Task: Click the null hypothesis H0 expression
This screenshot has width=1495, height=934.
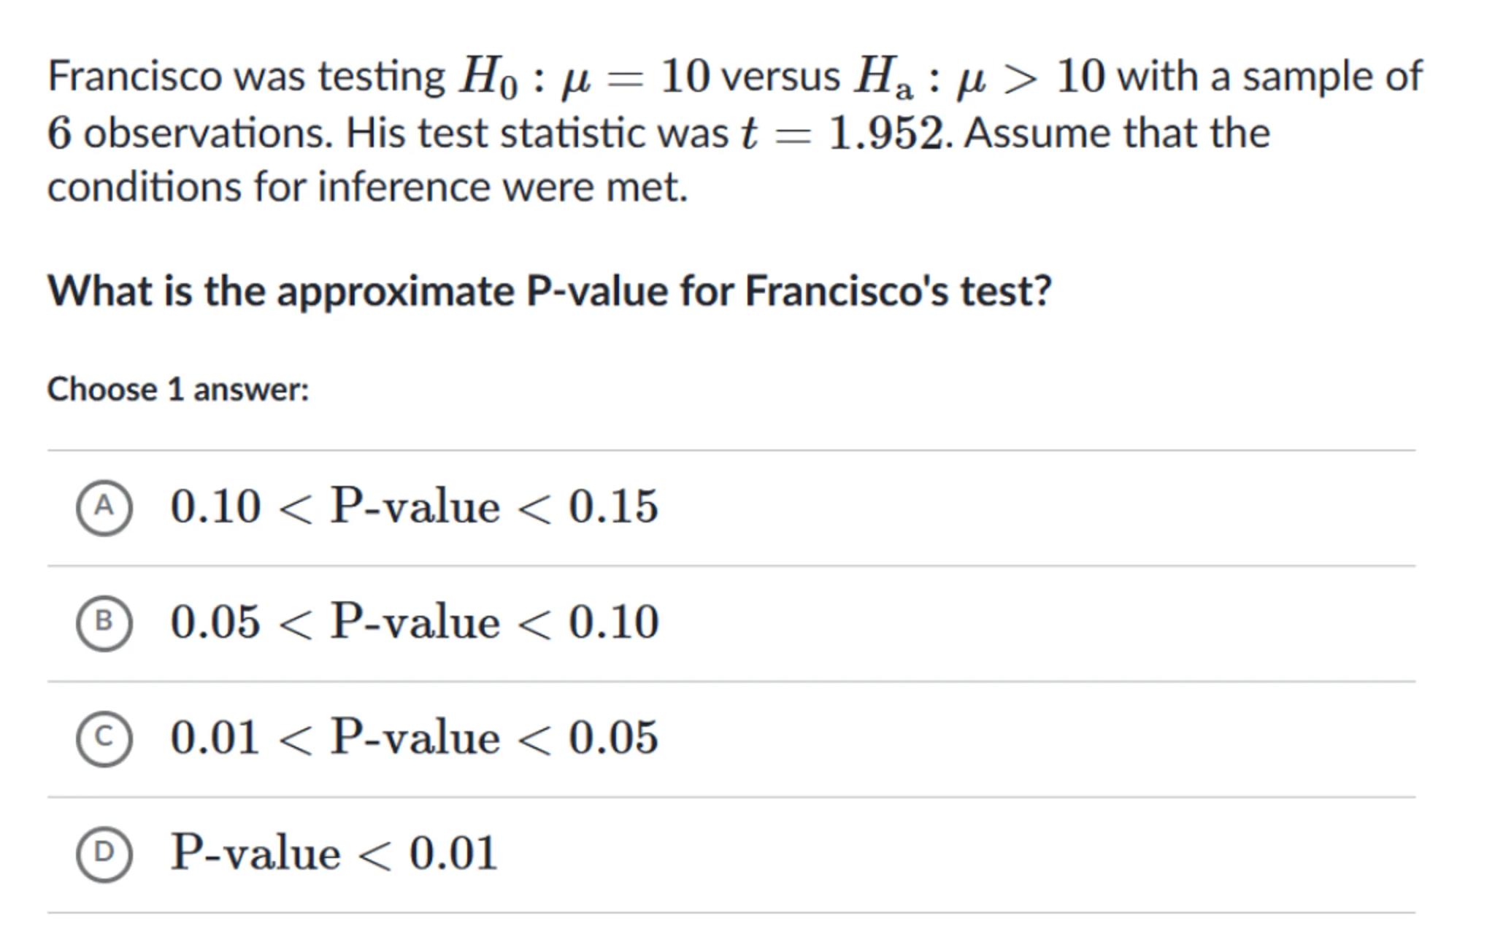Action: coord(584,77)
